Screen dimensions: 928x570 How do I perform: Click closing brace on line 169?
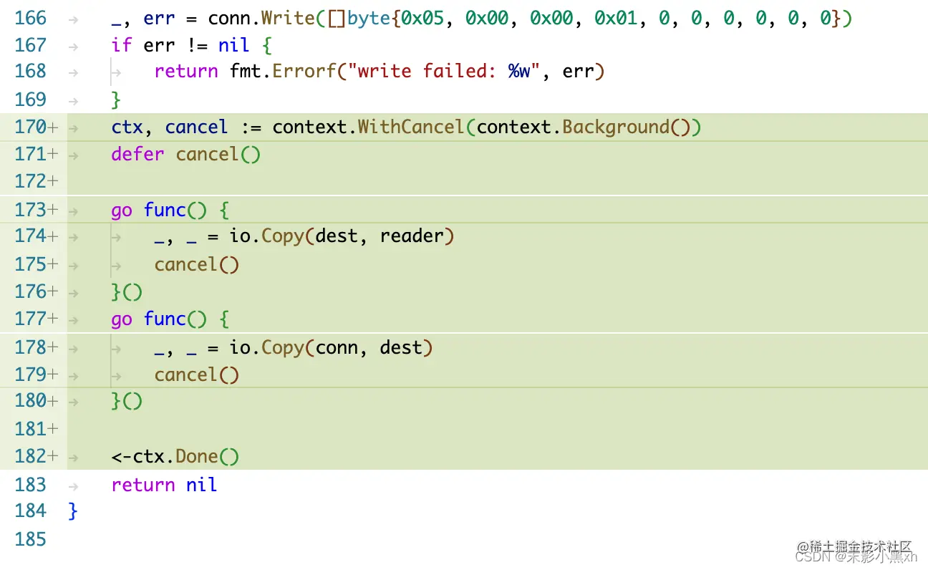click(x=116, y=100)
